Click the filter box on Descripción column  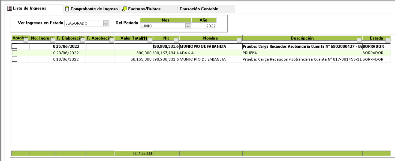(x=359, y=40)
